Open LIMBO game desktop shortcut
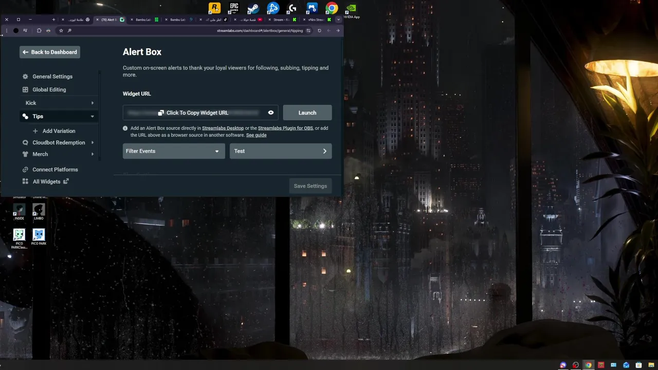 coord(39,212)
